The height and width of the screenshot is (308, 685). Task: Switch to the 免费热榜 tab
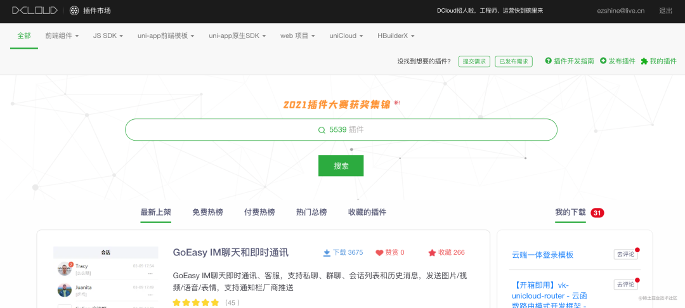point(207,212)
